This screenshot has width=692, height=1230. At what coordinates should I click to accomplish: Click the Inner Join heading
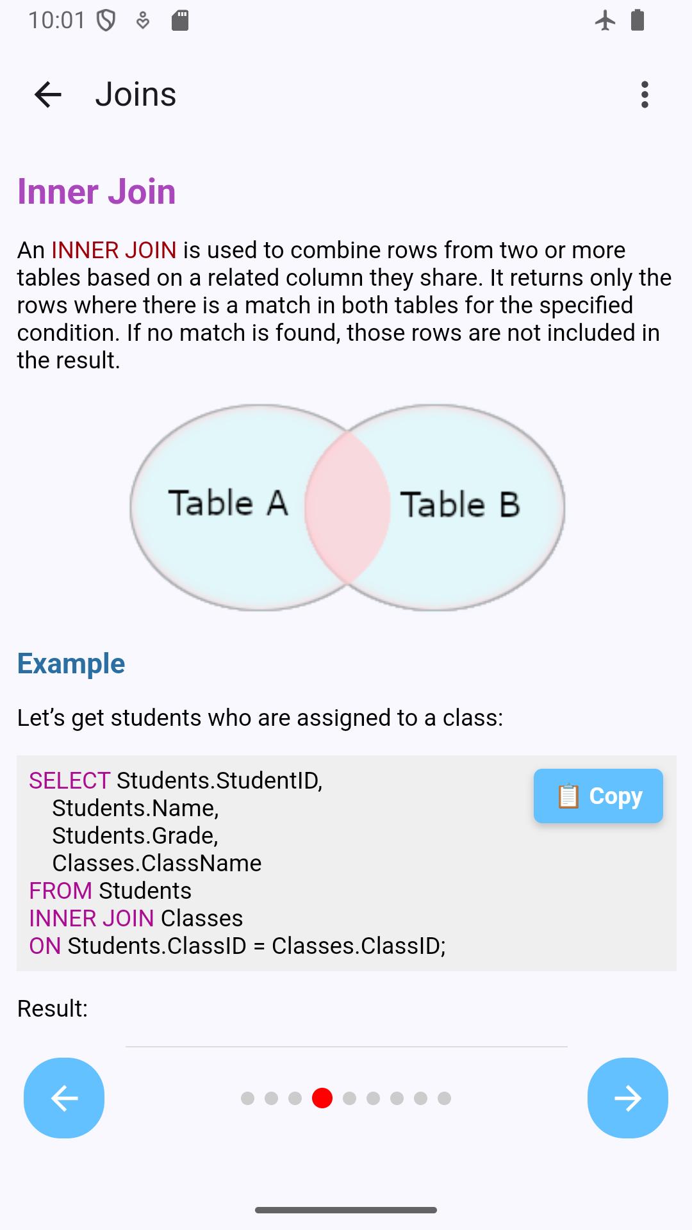[x=97, y=192]
